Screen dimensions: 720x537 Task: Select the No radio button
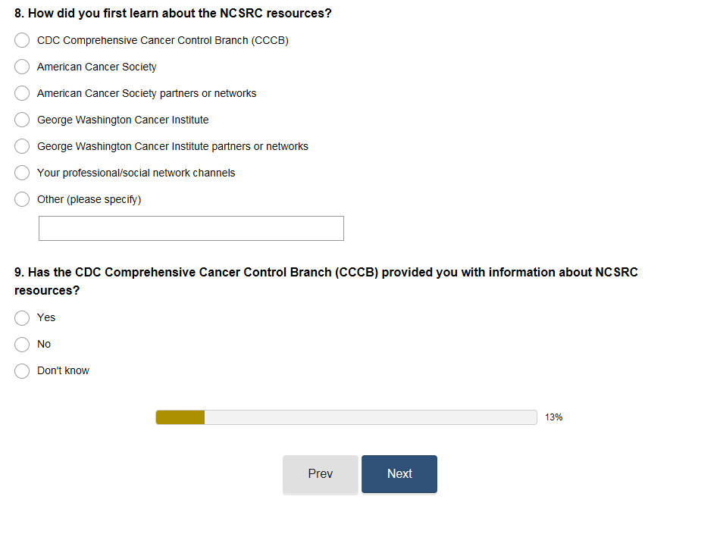tap(23, 344)
